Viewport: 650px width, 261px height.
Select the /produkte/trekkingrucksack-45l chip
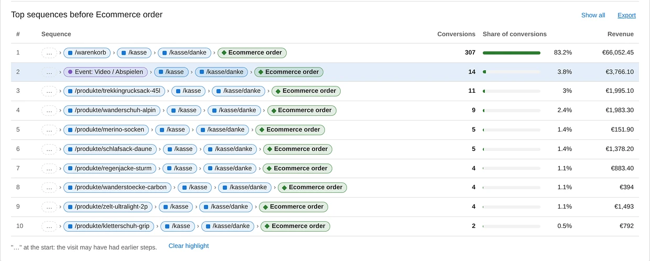pyautogui.click(x=114, y=91)
